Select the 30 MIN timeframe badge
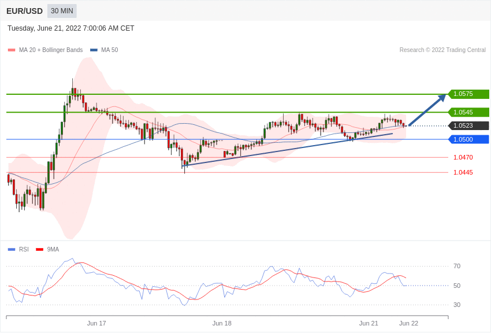This screenshot has width=491, height=333. point(62,11)
